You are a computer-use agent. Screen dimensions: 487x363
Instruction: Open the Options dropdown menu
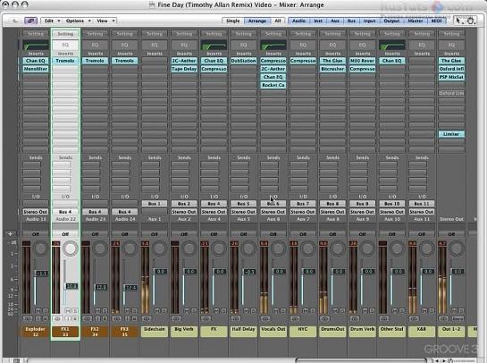tap(79, 21)
